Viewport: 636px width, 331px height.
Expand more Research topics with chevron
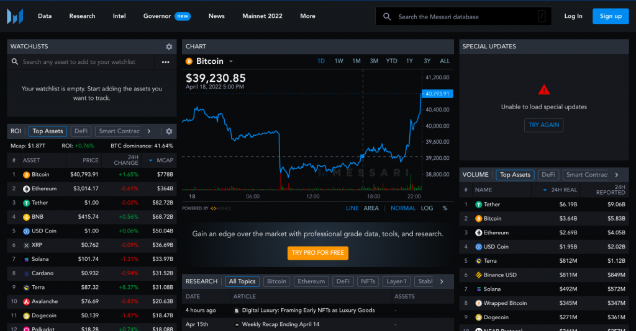[442, 281]
